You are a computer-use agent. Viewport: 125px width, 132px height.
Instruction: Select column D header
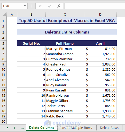tap(100, 15)
